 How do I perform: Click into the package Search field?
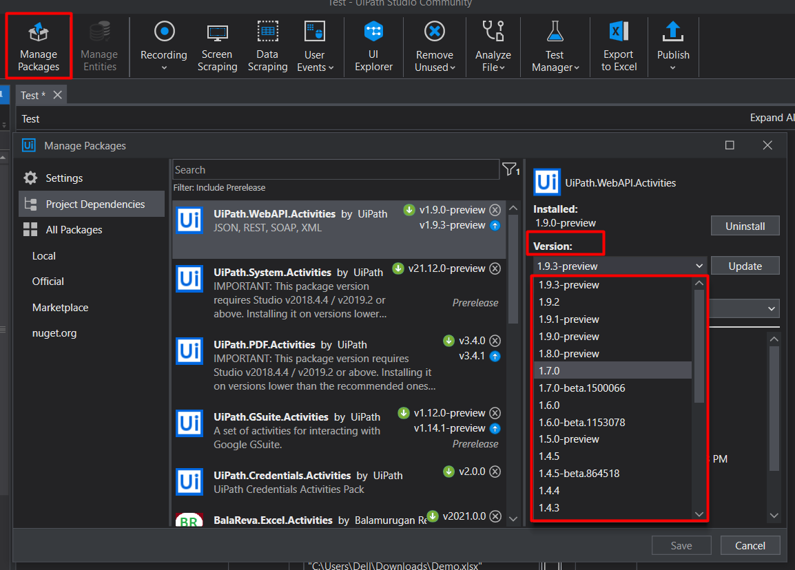pyautogui.click(x=335, y=170)
